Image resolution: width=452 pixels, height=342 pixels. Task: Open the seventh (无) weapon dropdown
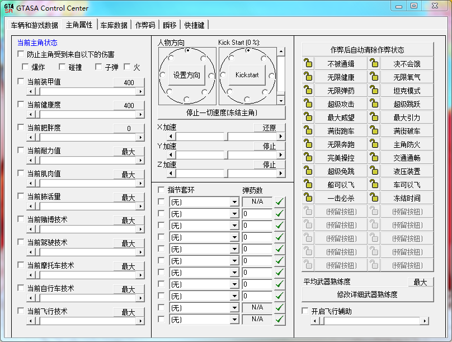(x=234, y=273)
